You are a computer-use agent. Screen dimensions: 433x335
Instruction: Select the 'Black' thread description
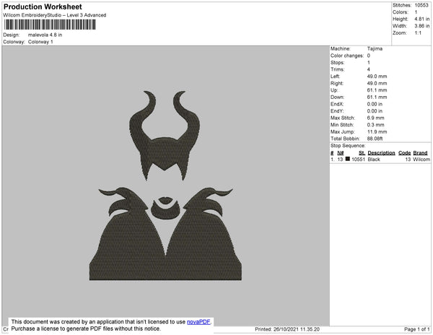click(374, 160)
